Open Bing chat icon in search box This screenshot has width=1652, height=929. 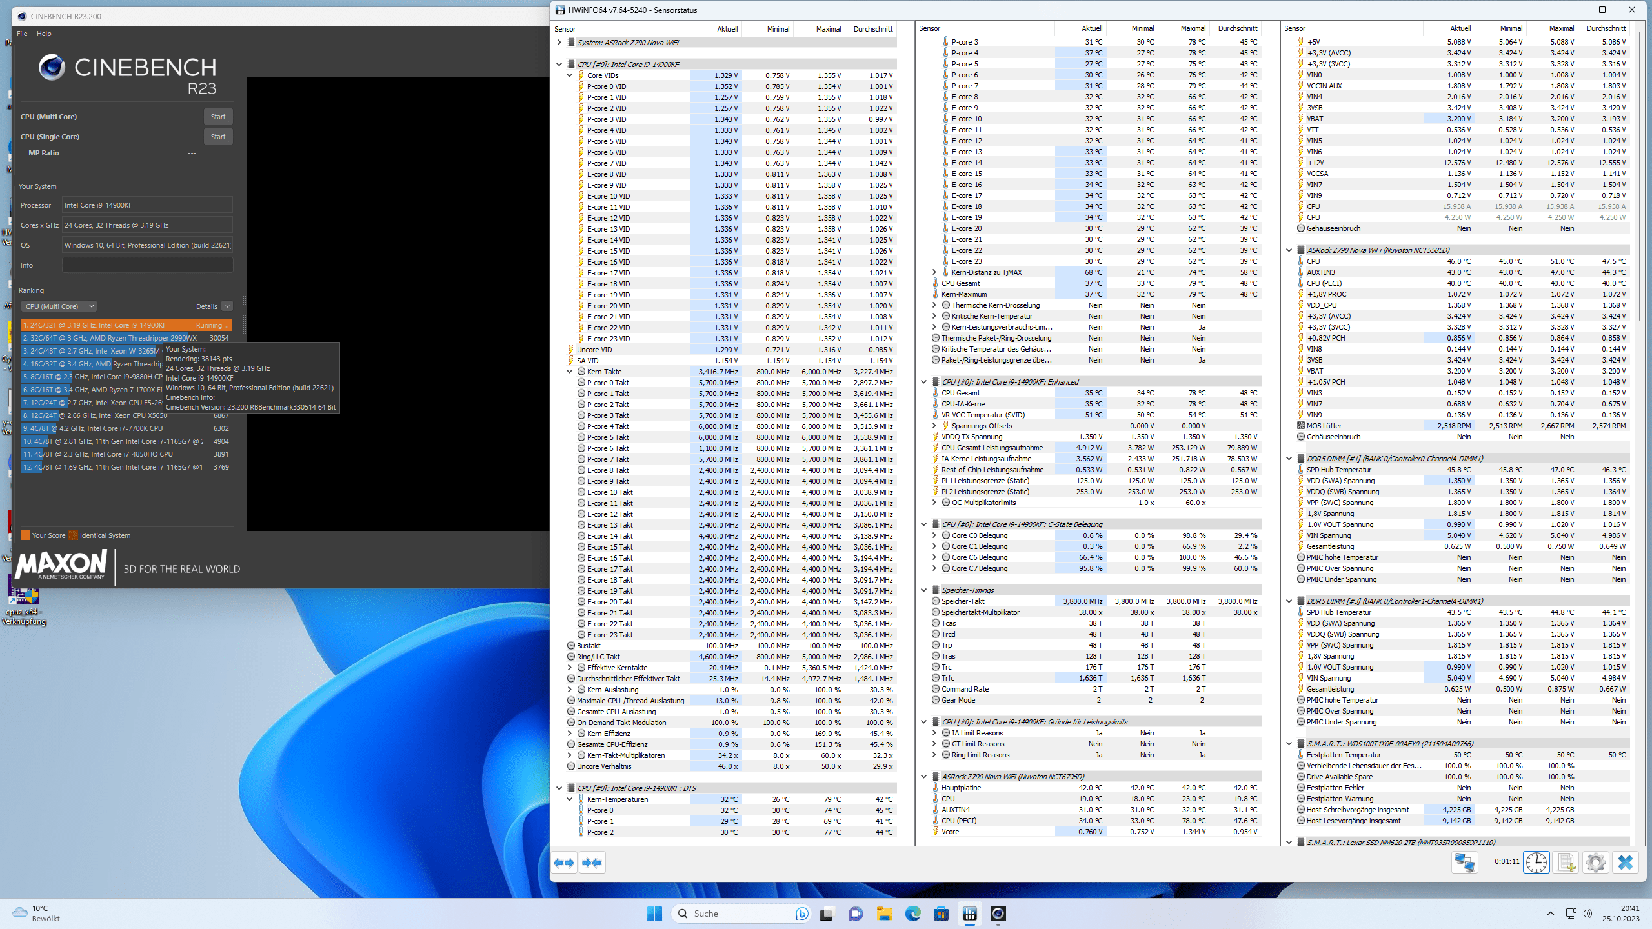click(801, 914)
